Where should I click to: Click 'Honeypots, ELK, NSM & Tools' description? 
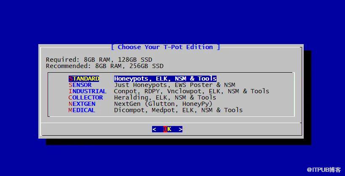click(165, 79)
